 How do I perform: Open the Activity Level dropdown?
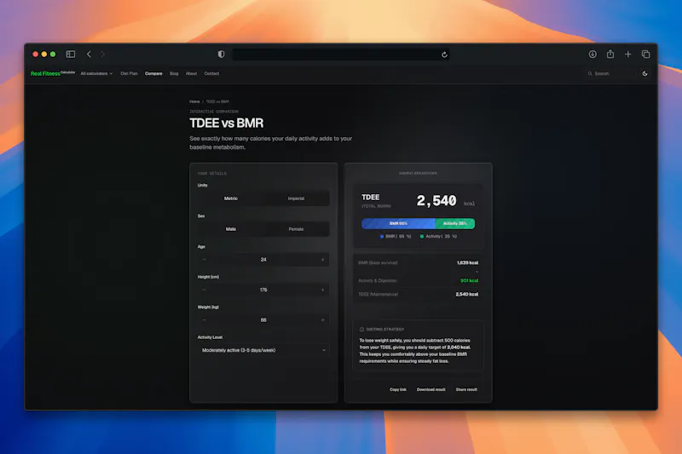(x=263, y=350)
